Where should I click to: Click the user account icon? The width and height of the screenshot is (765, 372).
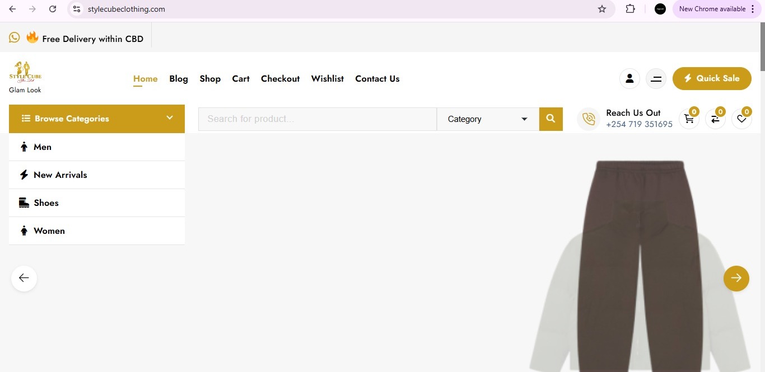point(629,78)
